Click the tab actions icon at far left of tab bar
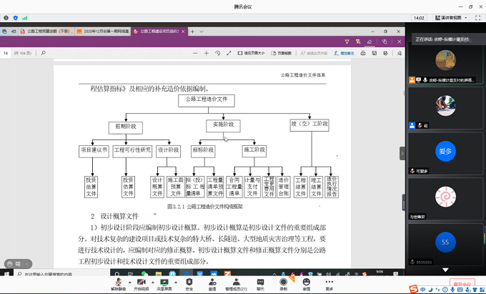 [x=4, y=31]
